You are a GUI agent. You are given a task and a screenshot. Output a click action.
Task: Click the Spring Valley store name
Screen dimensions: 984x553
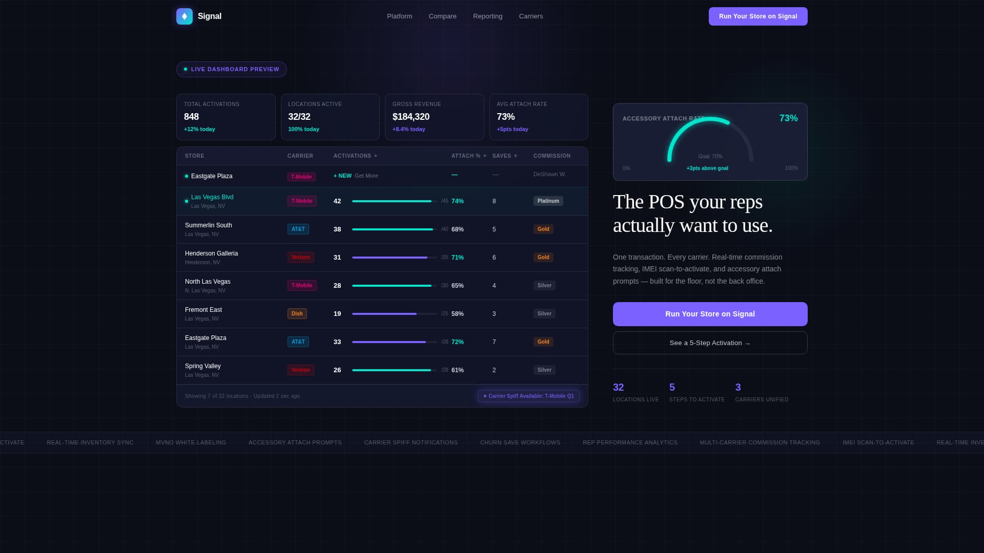(202, 366)
